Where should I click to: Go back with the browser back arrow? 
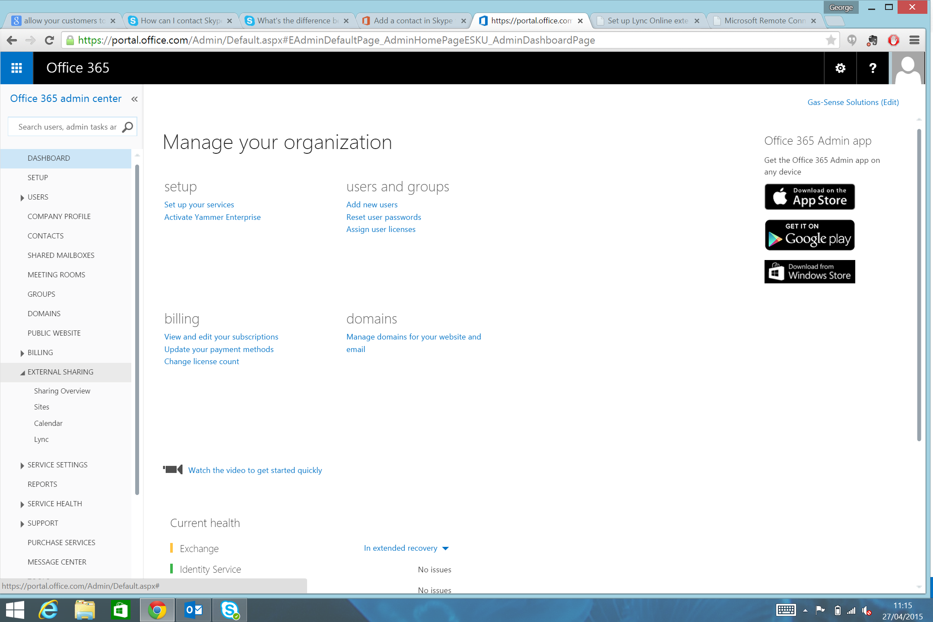point(12,40)
